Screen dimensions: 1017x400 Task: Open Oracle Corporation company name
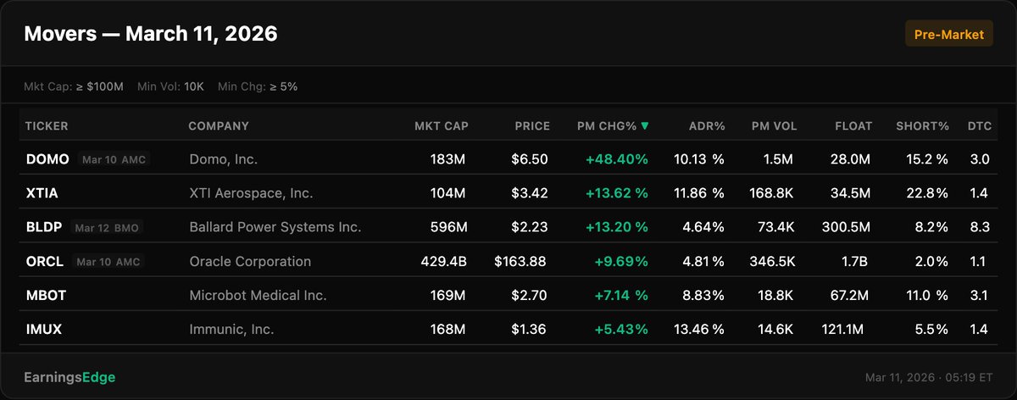[x=250, y=262]
